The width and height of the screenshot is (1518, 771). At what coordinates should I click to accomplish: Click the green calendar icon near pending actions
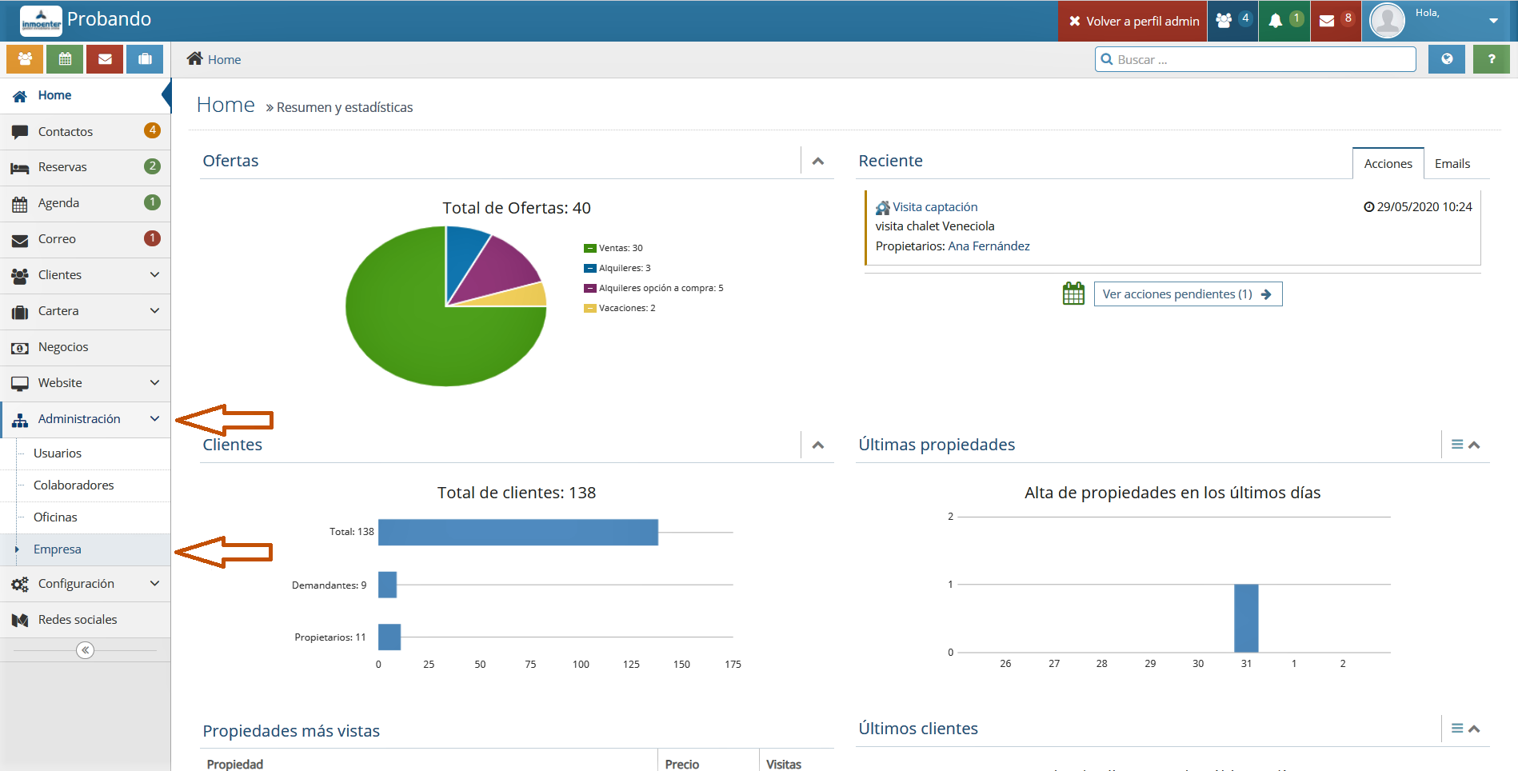(x=1073, y=294)
